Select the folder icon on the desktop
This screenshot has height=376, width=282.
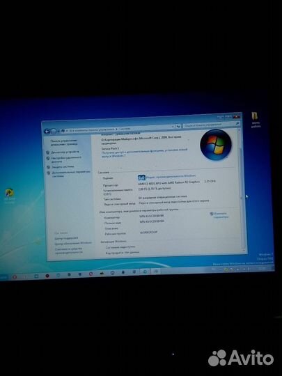[255, 116]
